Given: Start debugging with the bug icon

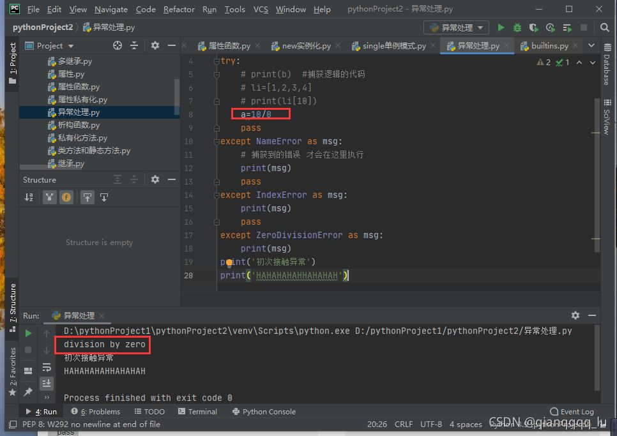Looking at the screenshot, I should (x=517, y=27).
